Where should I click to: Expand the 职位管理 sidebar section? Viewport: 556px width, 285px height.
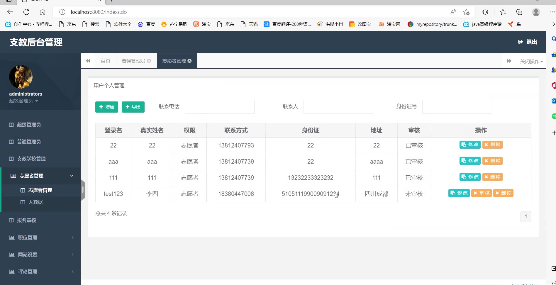pos(40,238)
